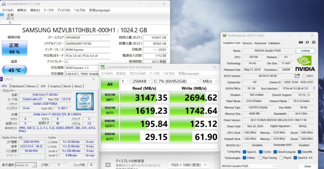Run SEQ1M Q8T1 benchmark button
This screenshot has width=324, height=169.
[x=110, y=97]
